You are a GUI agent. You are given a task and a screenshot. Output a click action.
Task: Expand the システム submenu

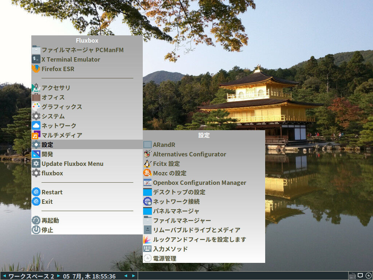pyautogui.click(x=87, y=116)
